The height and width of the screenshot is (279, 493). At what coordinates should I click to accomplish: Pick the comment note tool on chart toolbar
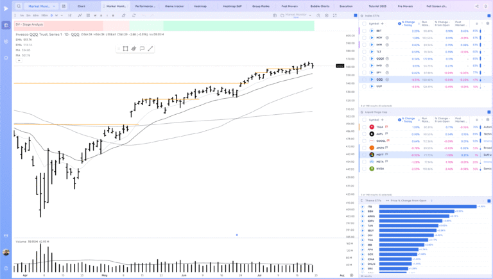click(x=142, y=49)
